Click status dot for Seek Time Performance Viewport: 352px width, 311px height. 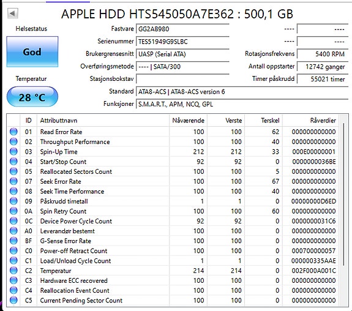coord(13,191)
